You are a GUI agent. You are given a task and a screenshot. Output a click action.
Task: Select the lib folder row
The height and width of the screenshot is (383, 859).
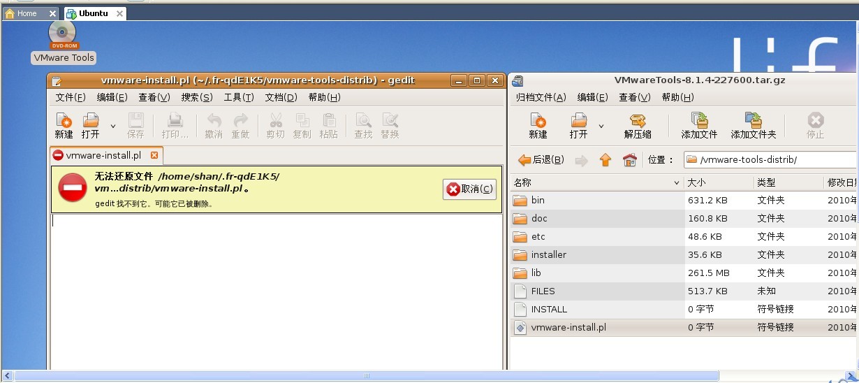point(684,273)
